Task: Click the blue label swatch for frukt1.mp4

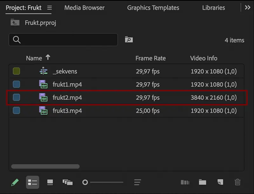Action: (x=17, y=84)
